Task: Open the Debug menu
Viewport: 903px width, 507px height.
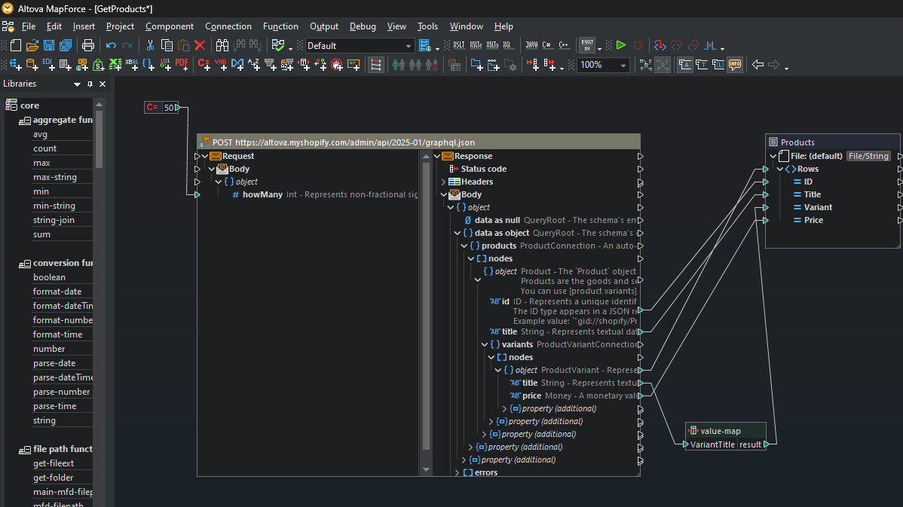Action: coord(363,26)
